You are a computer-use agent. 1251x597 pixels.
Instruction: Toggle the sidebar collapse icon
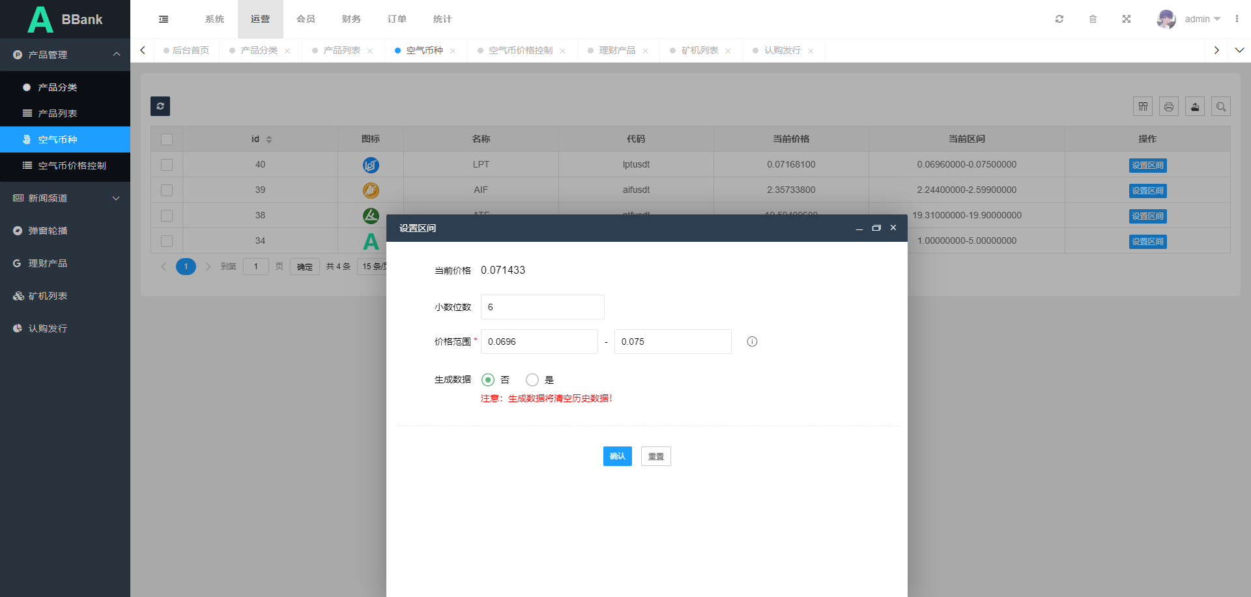click(164, 20)
